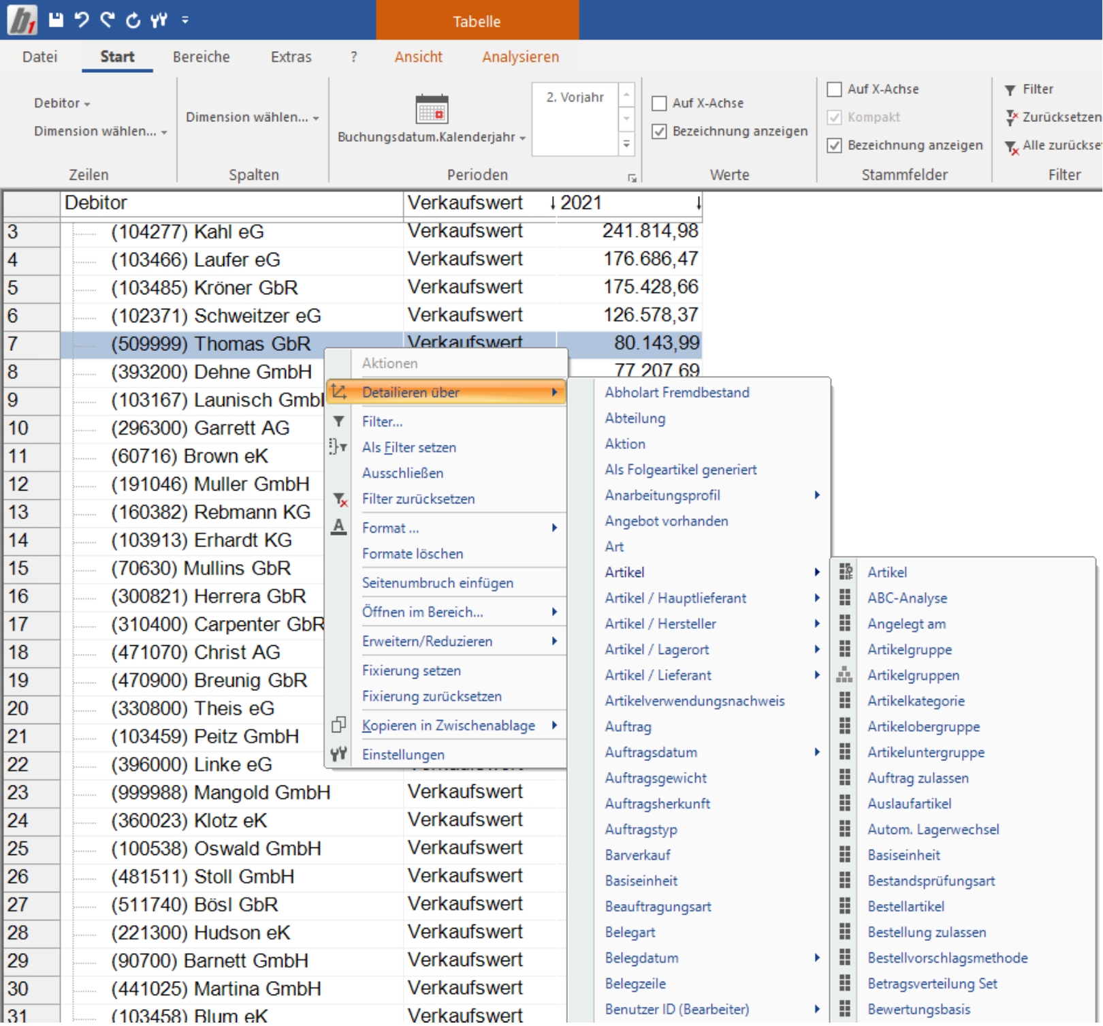Click the hierarchy icon beside Artikelgruppen
Screen dimensions: 1103x1026
(x=846, y=676)
